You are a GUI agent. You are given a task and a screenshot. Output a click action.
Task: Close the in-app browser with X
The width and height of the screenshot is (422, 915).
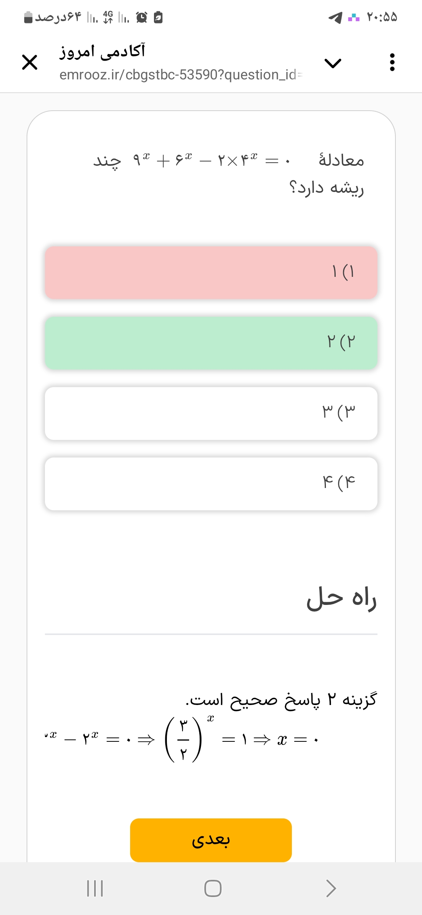tap(30, 63)
